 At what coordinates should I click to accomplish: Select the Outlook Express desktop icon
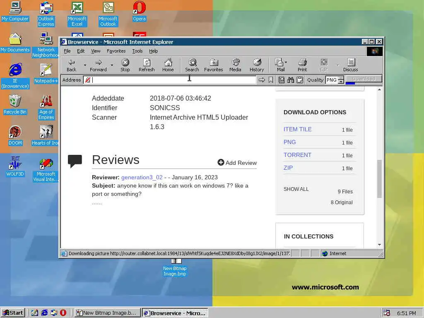click(46, 14)
